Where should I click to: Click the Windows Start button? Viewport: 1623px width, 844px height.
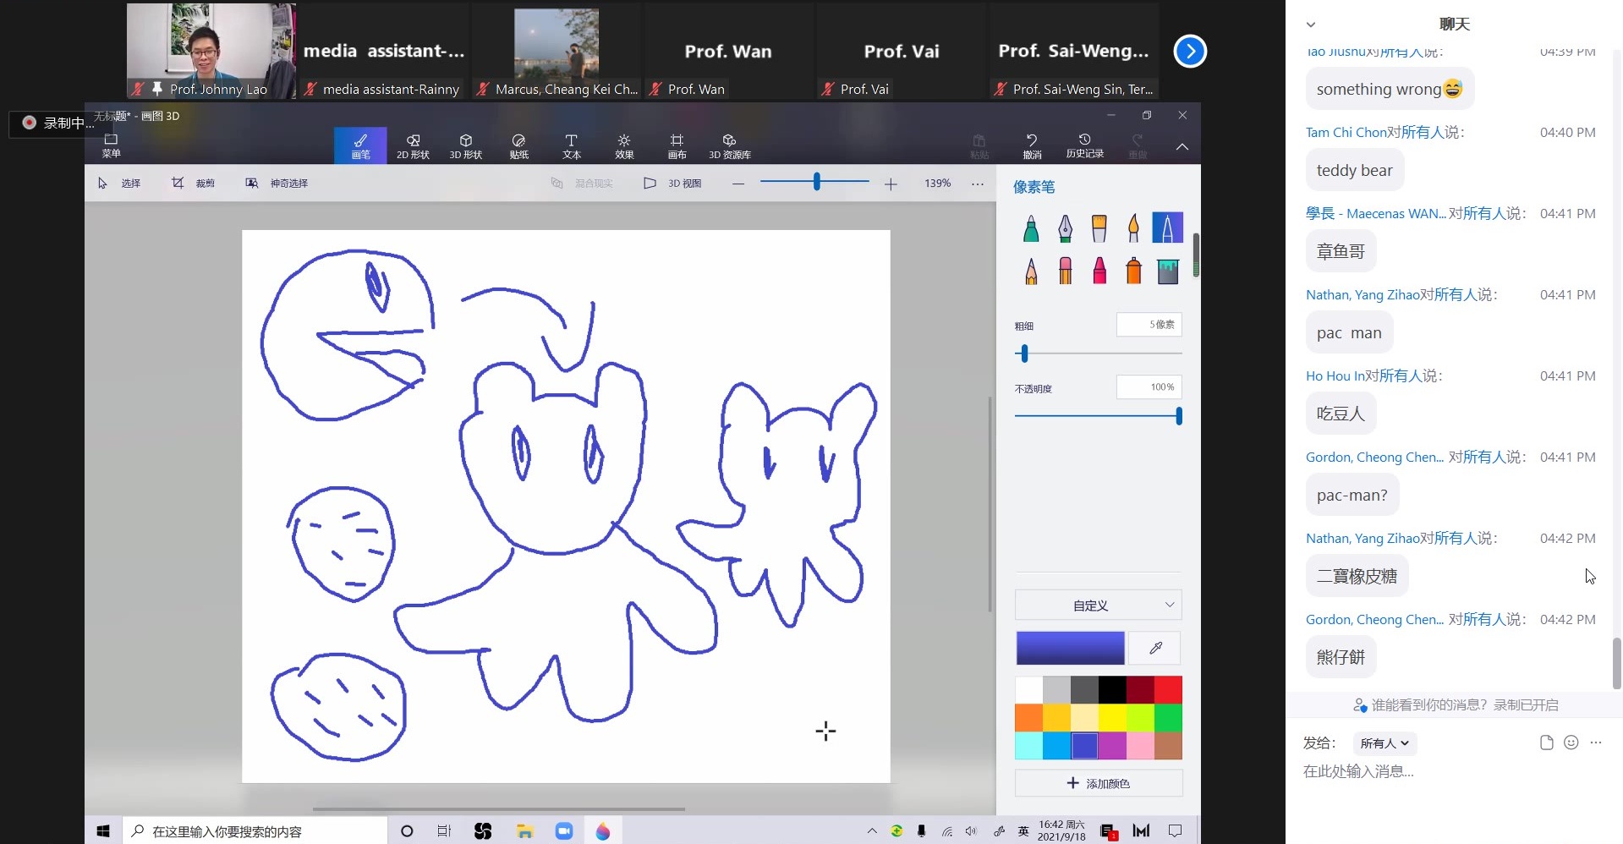click(x=103, y=831)
